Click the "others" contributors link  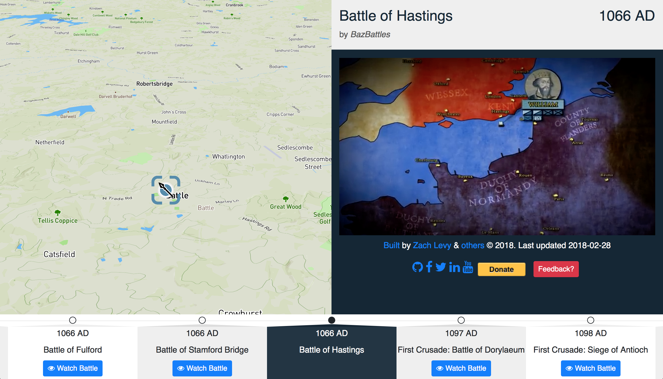[472, 245]
